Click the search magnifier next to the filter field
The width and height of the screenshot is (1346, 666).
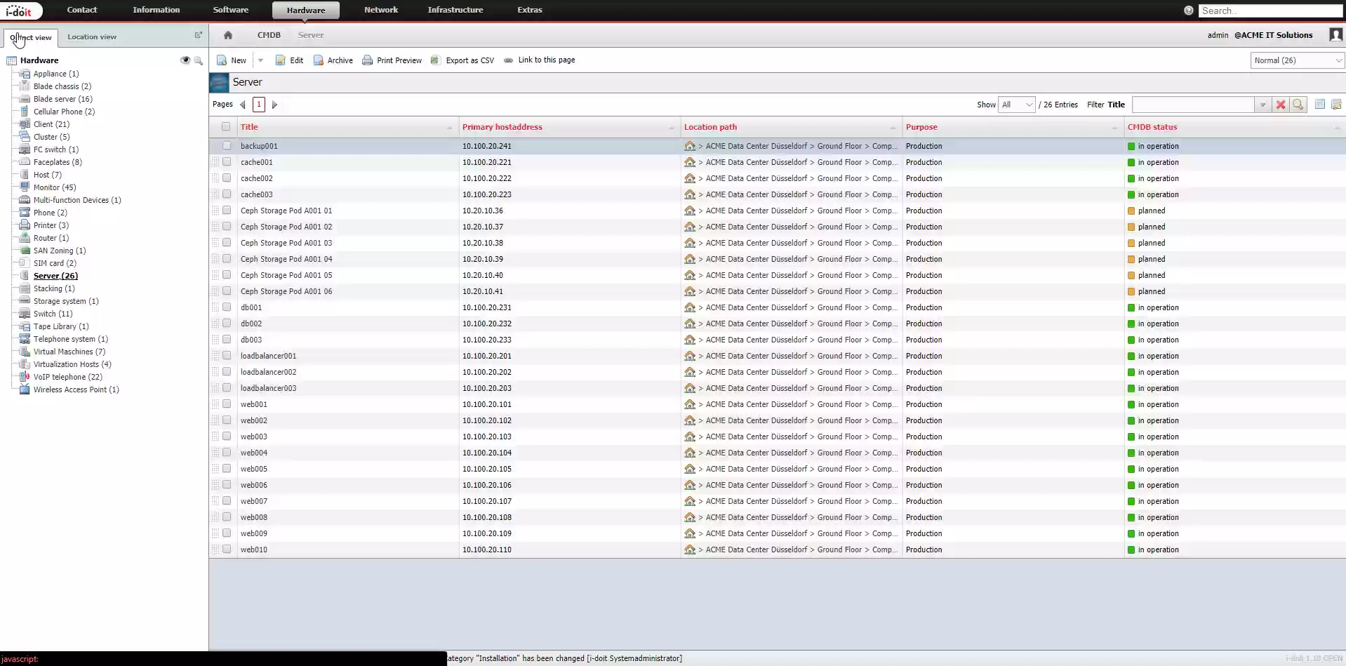click(1298, 104)
